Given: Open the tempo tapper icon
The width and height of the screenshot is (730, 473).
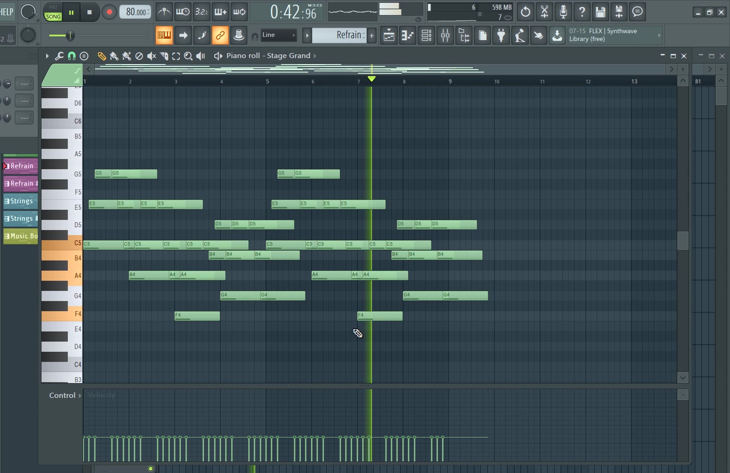Looking at the screenshot, I should tap(520, 35).
